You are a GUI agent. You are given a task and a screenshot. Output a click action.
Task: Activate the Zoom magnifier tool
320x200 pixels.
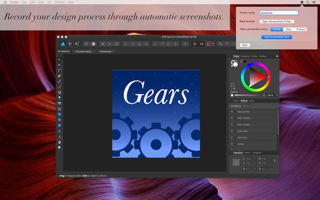(59, 148)
